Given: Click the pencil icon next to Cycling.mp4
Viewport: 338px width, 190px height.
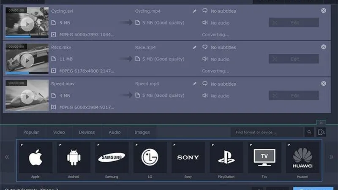Looking at the screenshot, I should coord(194,11).
